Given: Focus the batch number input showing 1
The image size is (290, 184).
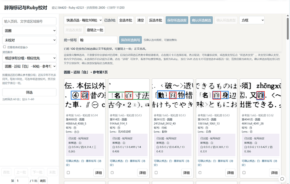Looking at the screenshot, I should (22, 181).
